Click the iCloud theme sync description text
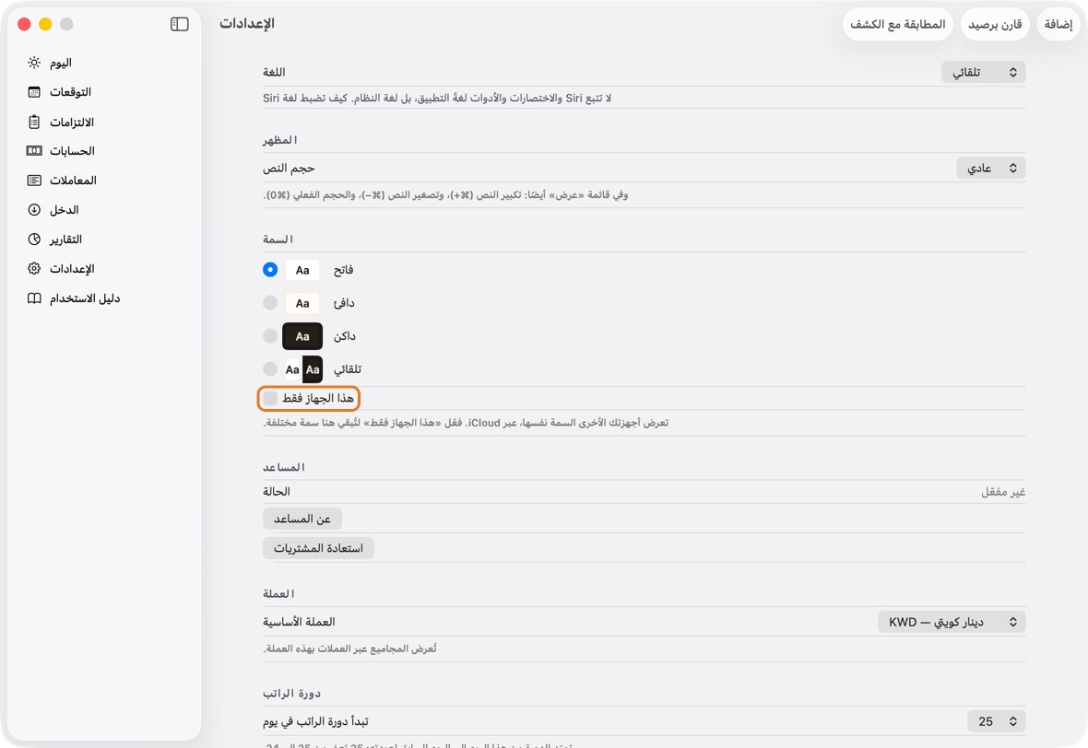The image size is (1088, 748). pyautogui.click(x=466, y=423)
